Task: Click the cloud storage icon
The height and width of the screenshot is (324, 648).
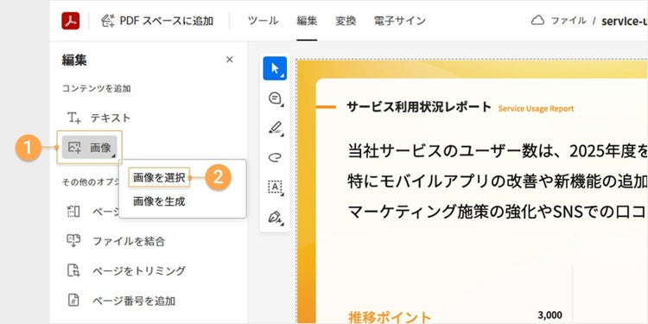Action: click(537, 21)
